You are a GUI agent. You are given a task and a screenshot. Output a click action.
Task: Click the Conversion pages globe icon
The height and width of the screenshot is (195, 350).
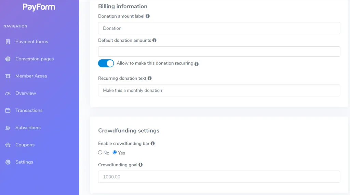[8, 59]
